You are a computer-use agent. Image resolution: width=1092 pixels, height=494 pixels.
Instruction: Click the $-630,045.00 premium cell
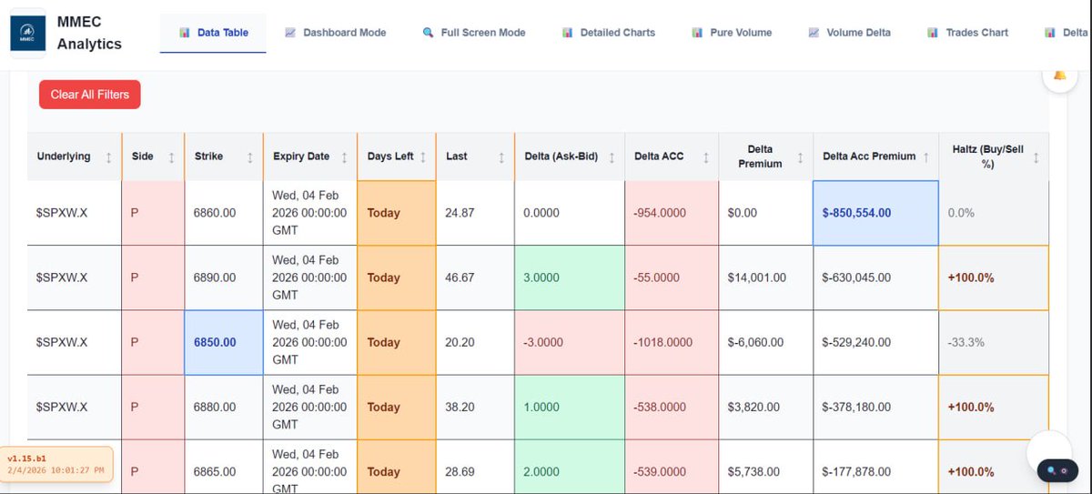click(875, 277)
